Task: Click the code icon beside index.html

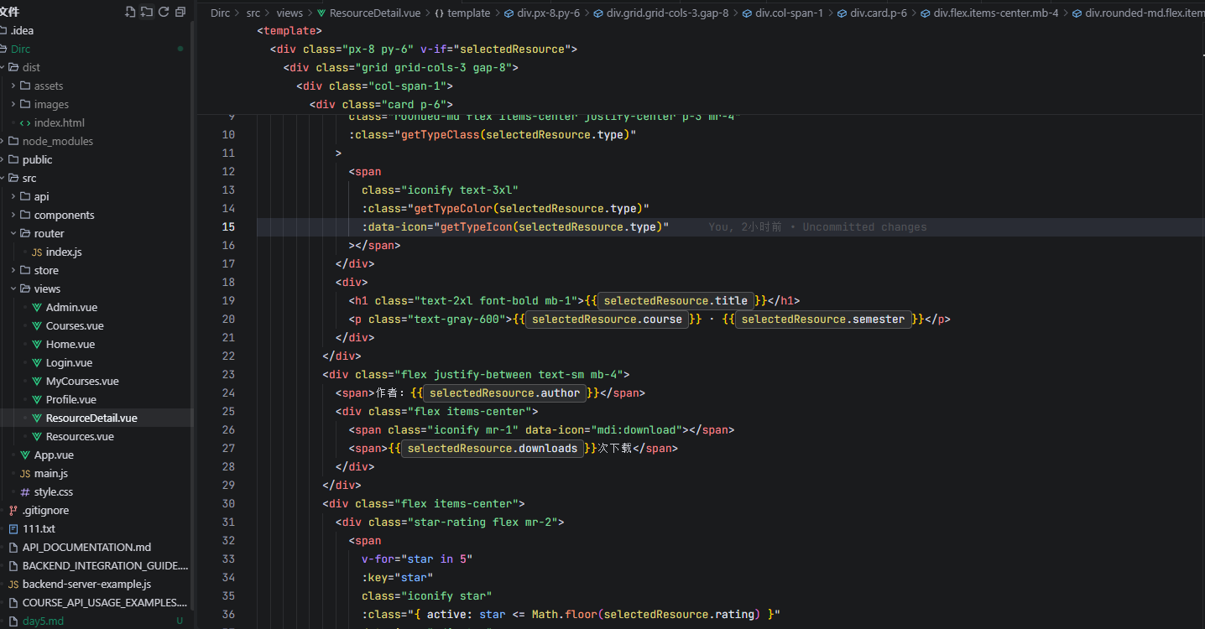Action: coord(25,123)
